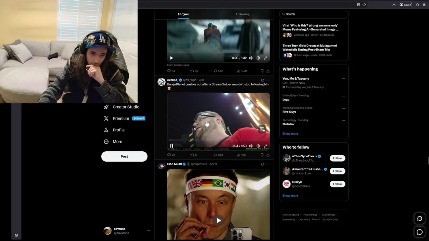Share the cxclips_ post

[268, 155]
